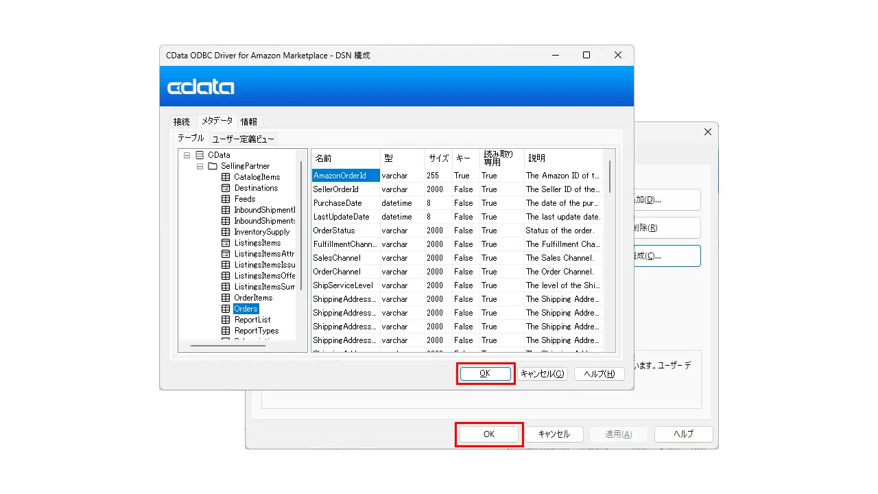Click the CatalogItems table icon
Viewport: 878px width, 494px height.
[x=226, y=177]
